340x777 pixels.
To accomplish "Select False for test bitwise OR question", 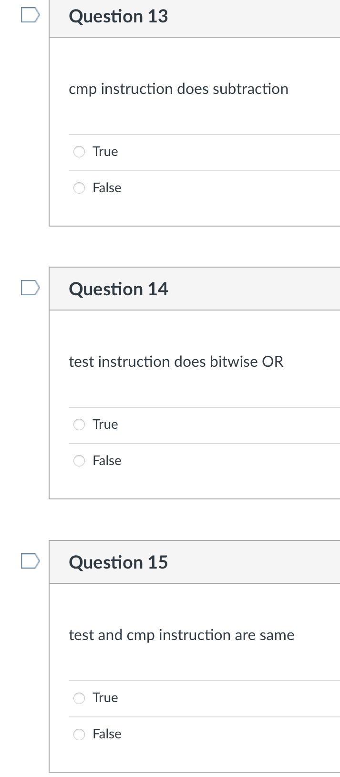I will pyautogui.click(x=79, y=461).
